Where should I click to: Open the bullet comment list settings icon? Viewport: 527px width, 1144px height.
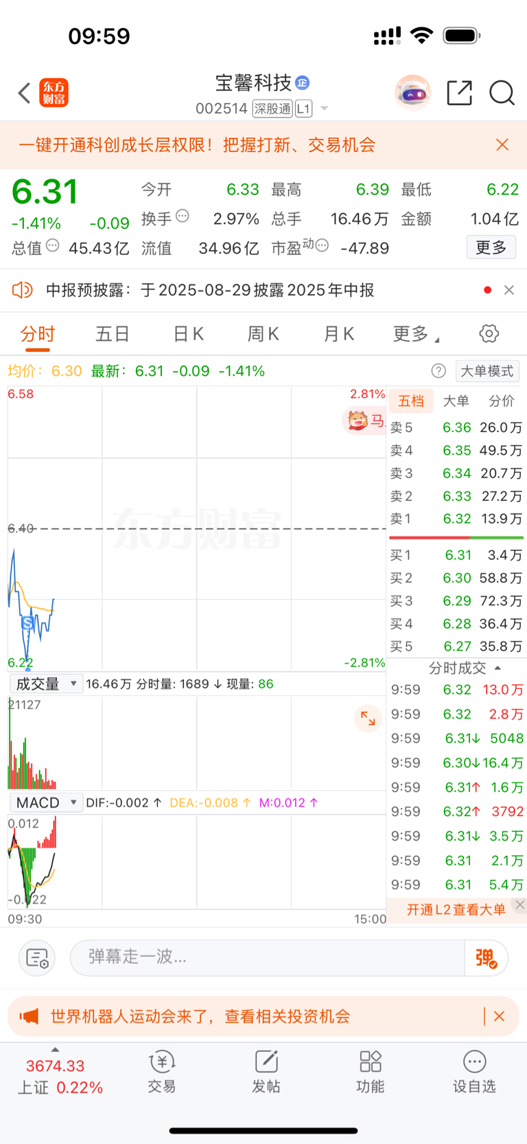point(36,958)
